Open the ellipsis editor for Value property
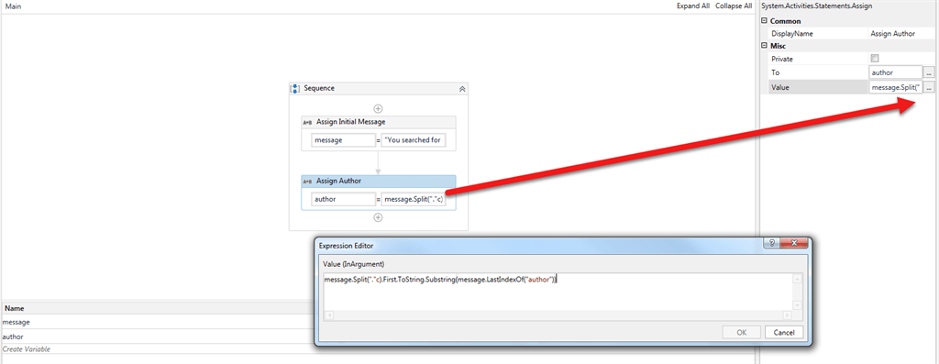This screenshot has height=364, width=939. [929, 87]
